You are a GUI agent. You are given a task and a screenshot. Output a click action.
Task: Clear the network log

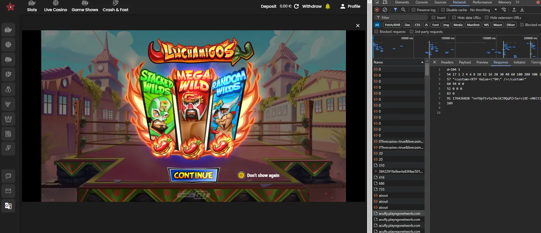(385, 10)
